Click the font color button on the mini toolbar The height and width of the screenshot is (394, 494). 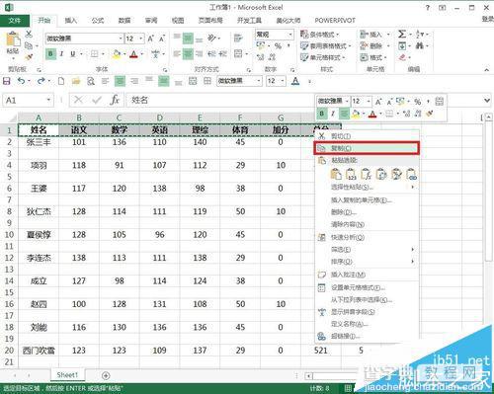point(372,114)
